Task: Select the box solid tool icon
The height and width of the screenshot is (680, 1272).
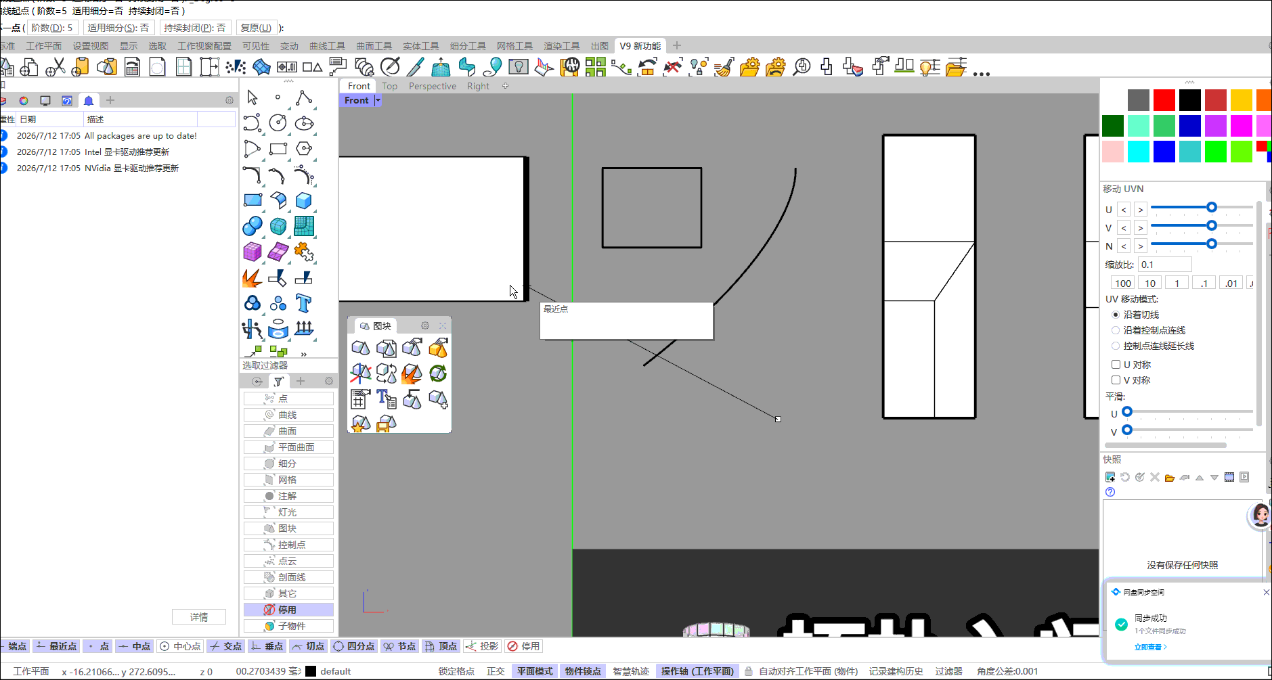Action: [x=303, y=200]
